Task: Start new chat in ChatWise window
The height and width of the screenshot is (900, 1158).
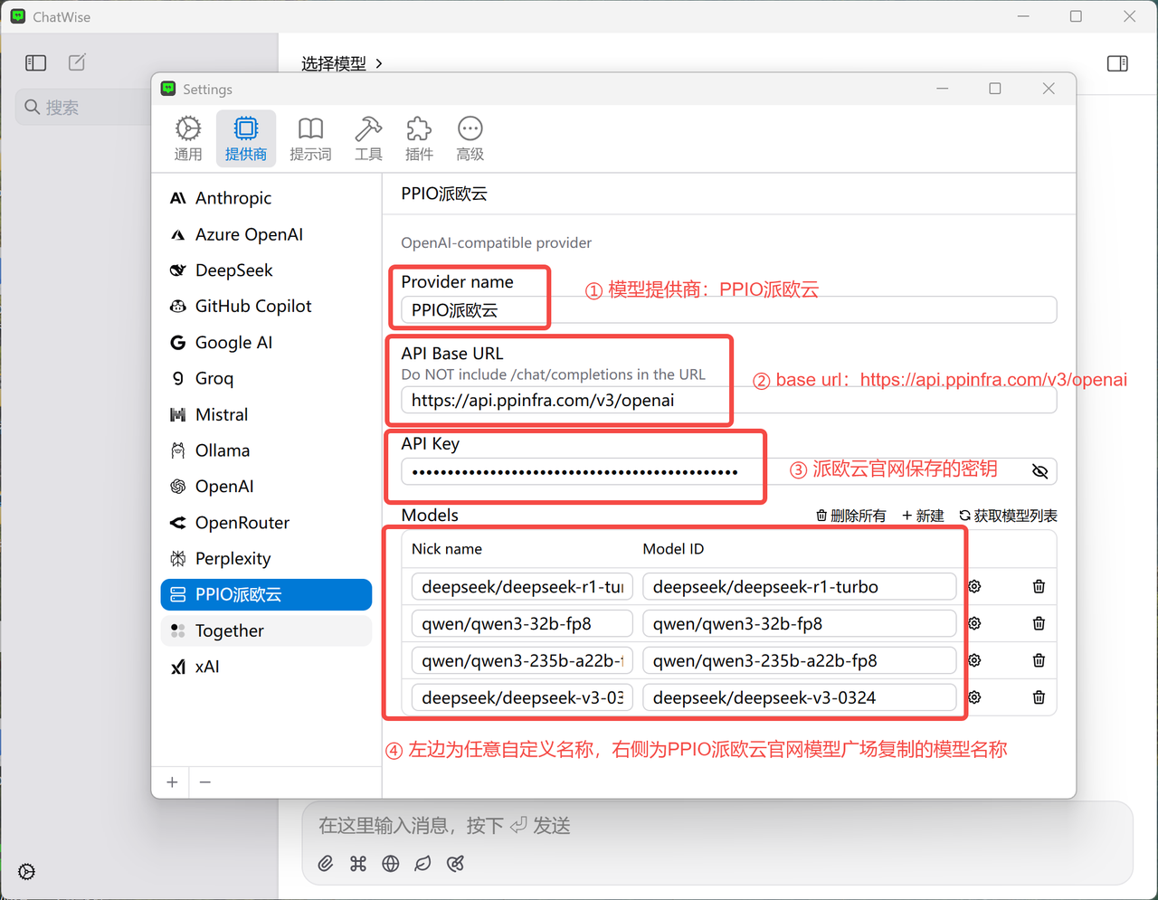Action: point(78,62)
